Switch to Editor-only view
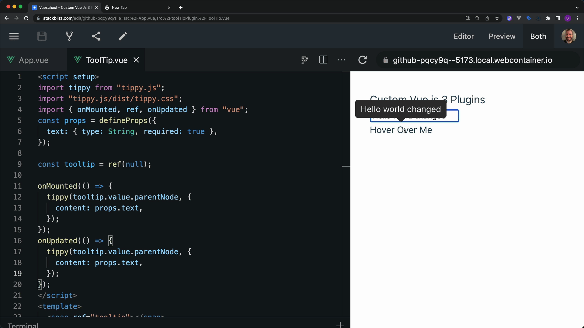Screen dimensions: 584x328 (464, 36)
